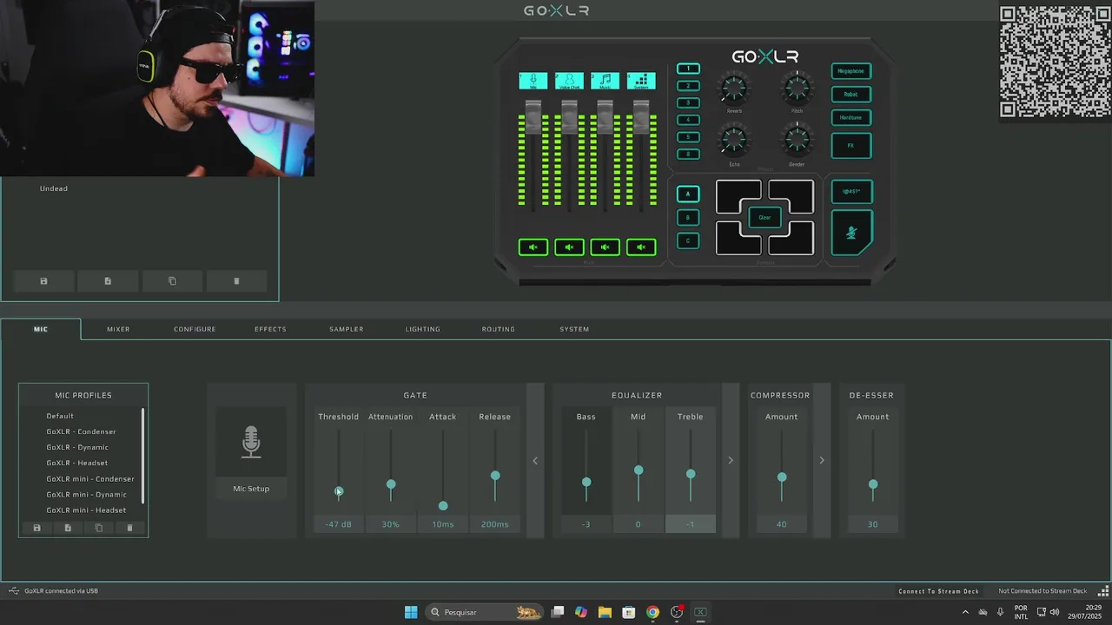The height and width of the screenshot is (625, 1112).
Task: Open Task View on the taskbar
Action: tap(558, 612)
